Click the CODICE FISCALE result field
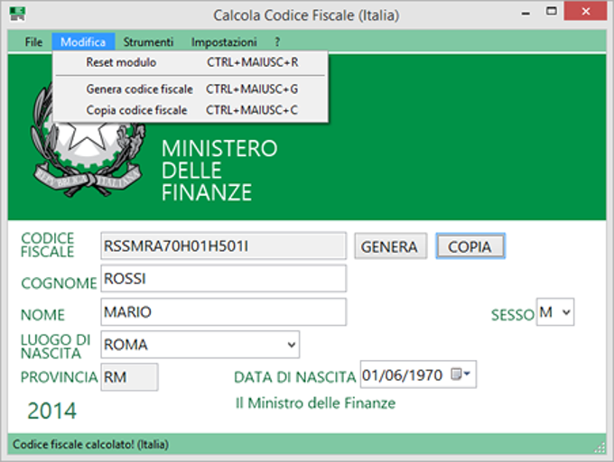This screenshot has height=462, width=614. (224, 246)
